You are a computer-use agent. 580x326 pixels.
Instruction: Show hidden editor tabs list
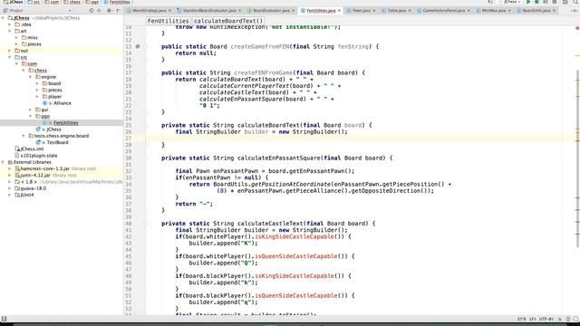coord(575,11)
